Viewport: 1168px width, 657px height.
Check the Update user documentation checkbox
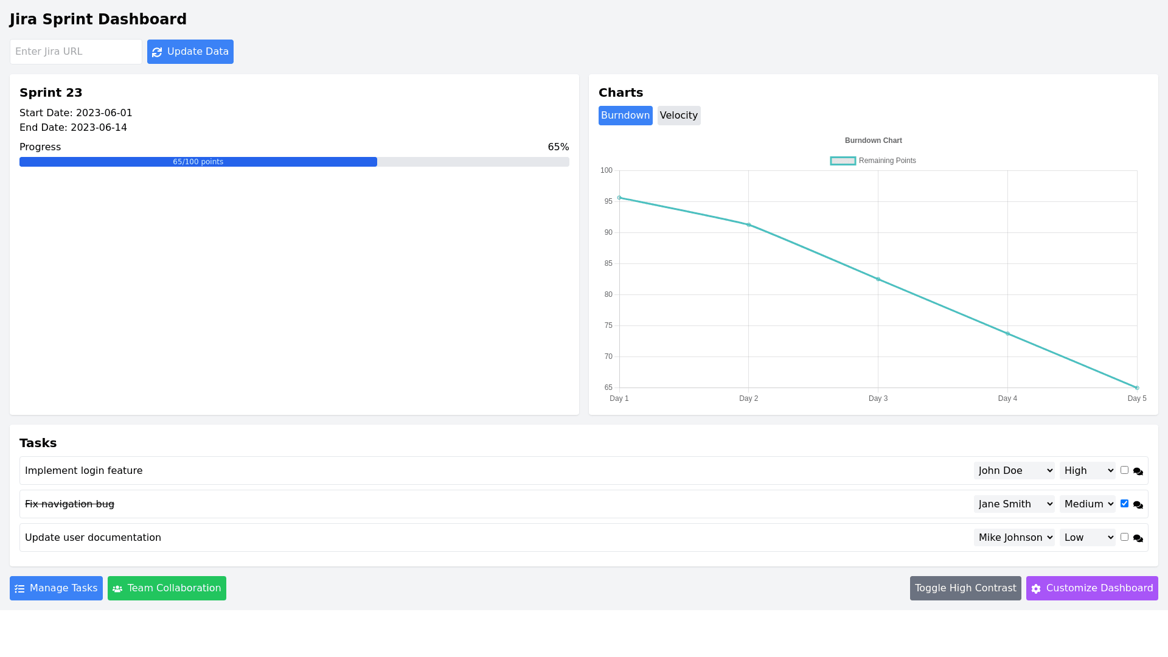pyautogui.click(x=1125, y=537)
